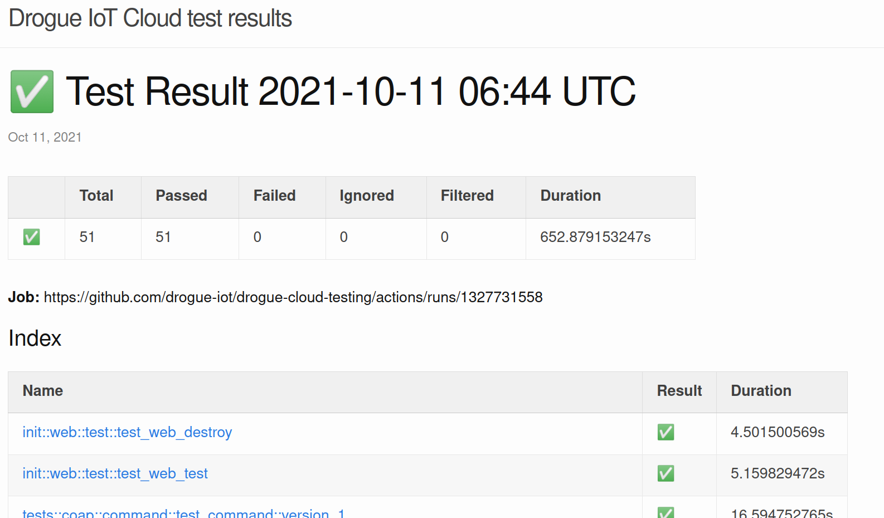Open the test_web_test test details
Viewport: 884px width, 518px height.
(x=115, y=473)
